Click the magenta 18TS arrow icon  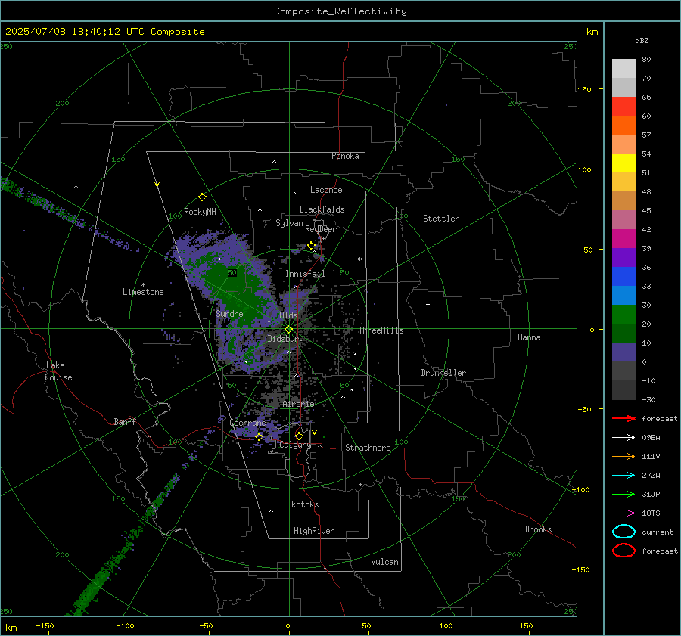point(623,513)
